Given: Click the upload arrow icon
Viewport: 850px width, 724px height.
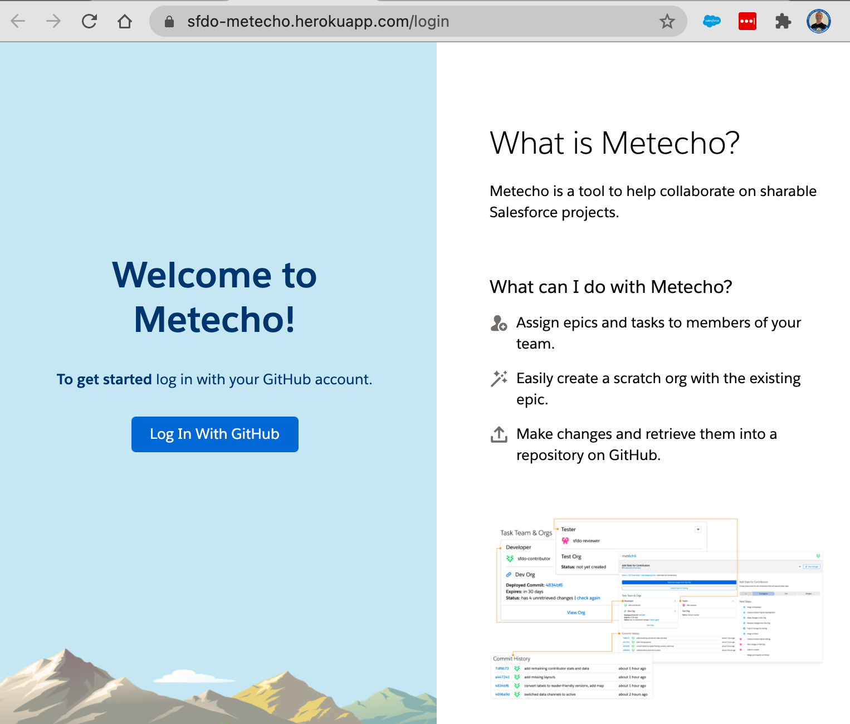Looking at the screenshot, I should coord(499,434).
